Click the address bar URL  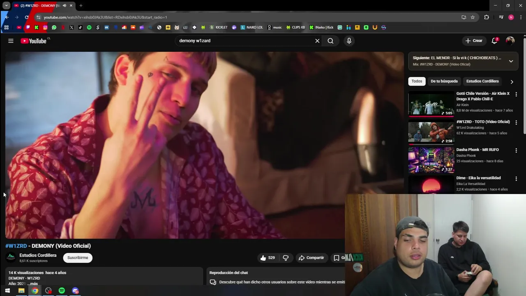pyautogui.click(x=105, y=17)
